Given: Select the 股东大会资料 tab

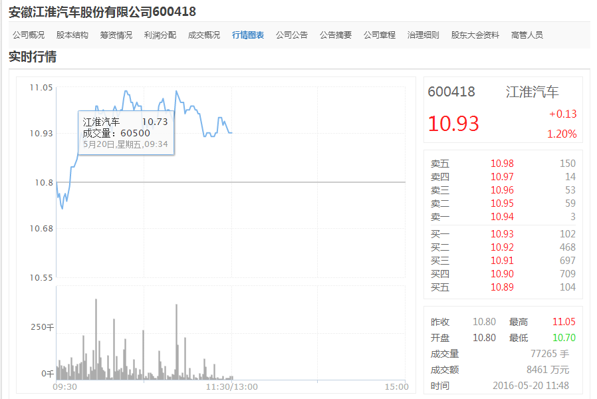Looking at the screenshot, I should click(x=475, y=35).
